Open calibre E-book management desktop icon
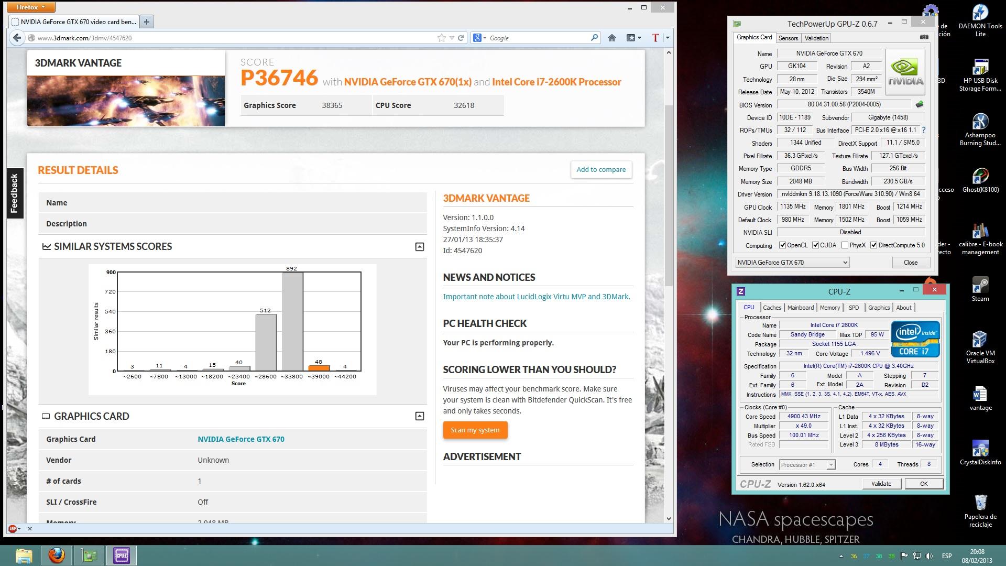The image size is (1006, 566). [x=980, y=238]
